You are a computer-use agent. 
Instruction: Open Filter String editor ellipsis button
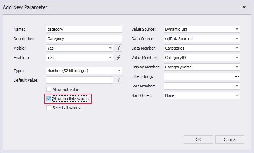pyautogui.click(x=236, y=76)
